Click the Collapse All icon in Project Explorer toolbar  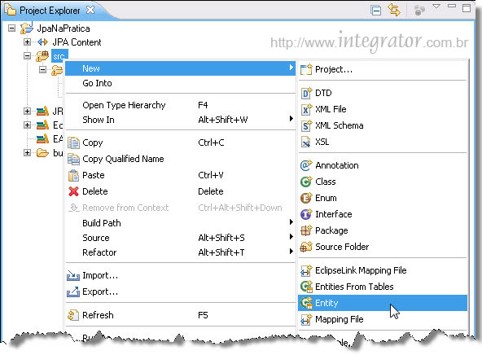tap(375, 10)
